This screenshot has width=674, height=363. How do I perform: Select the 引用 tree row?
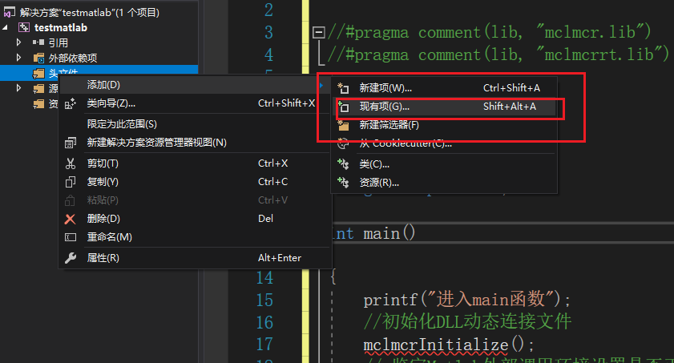(99, 42)
